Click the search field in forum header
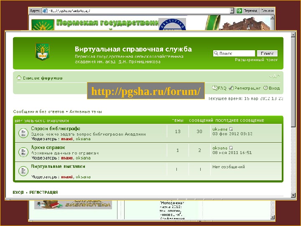Screen dimensions: 301x226 (x=234, y=54)
